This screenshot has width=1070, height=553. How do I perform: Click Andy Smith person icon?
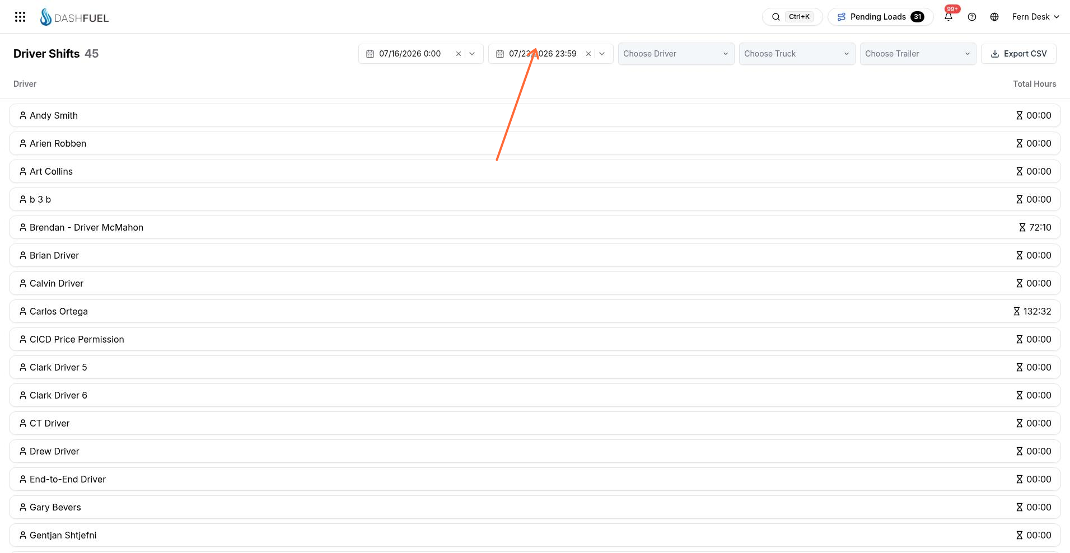(23, 115)
